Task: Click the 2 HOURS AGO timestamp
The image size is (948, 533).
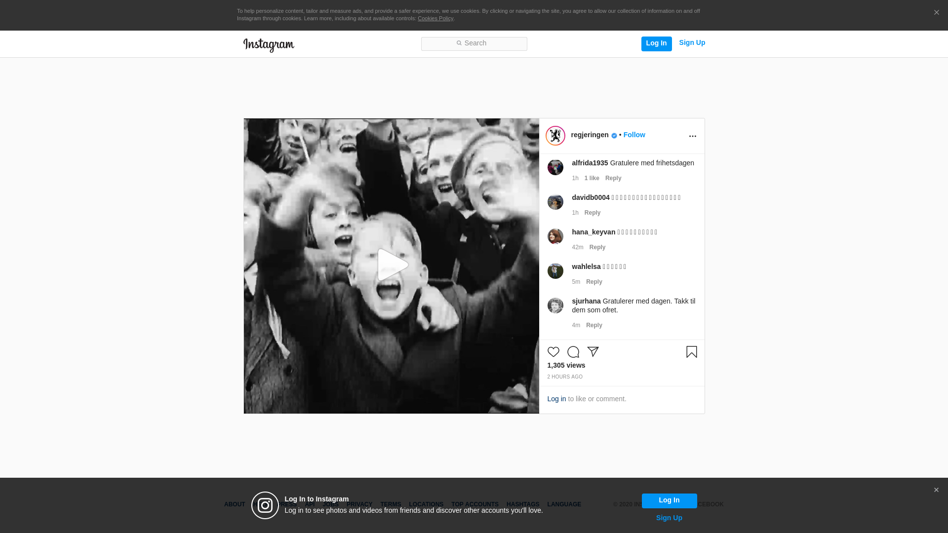Action: pos(565,377)
